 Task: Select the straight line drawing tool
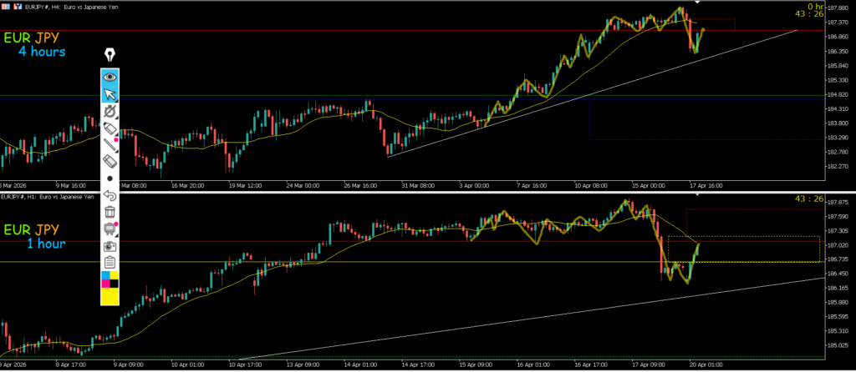tap(110, 145)
